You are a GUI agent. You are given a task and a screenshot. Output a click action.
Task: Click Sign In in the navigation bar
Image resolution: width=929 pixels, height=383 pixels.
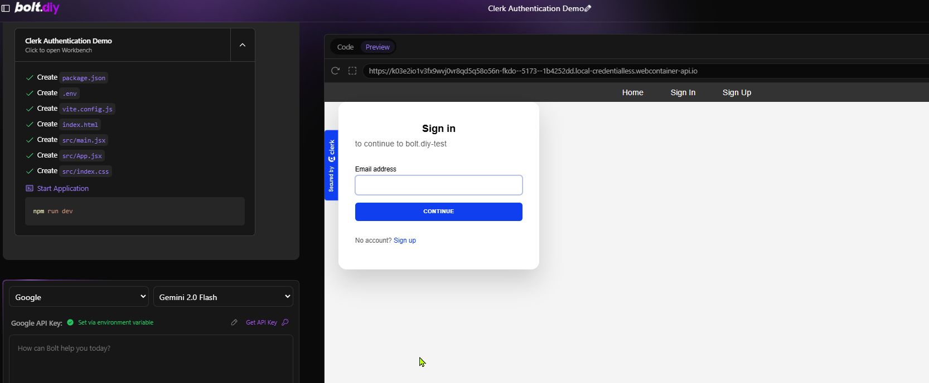pyautogui.click(x=683, y=92)
